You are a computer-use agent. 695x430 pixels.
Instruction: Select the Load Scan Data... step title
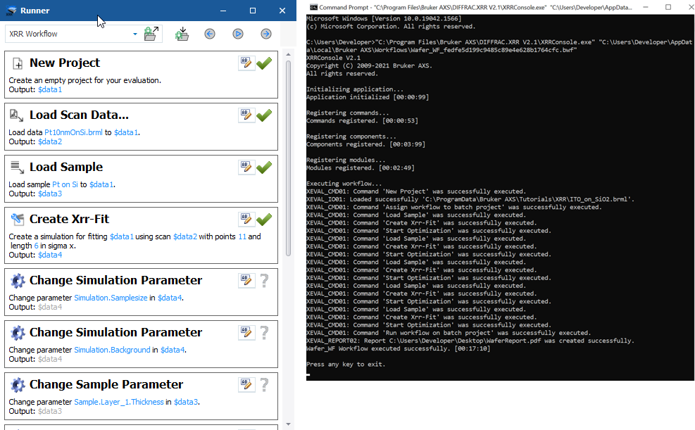79,115
